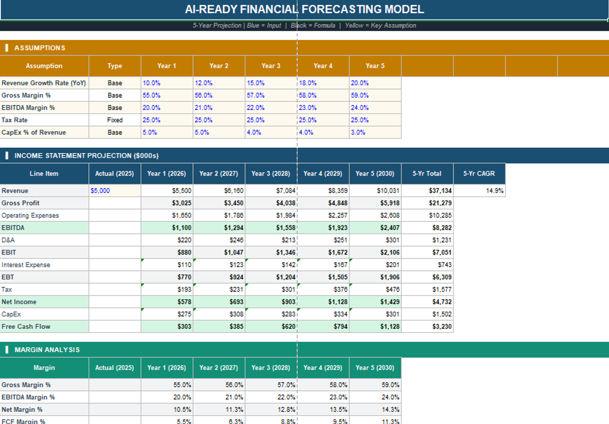Select 5-Yr Total Revenue $37,134
This screenshot has height=424, width=609.
click(427, 191)
